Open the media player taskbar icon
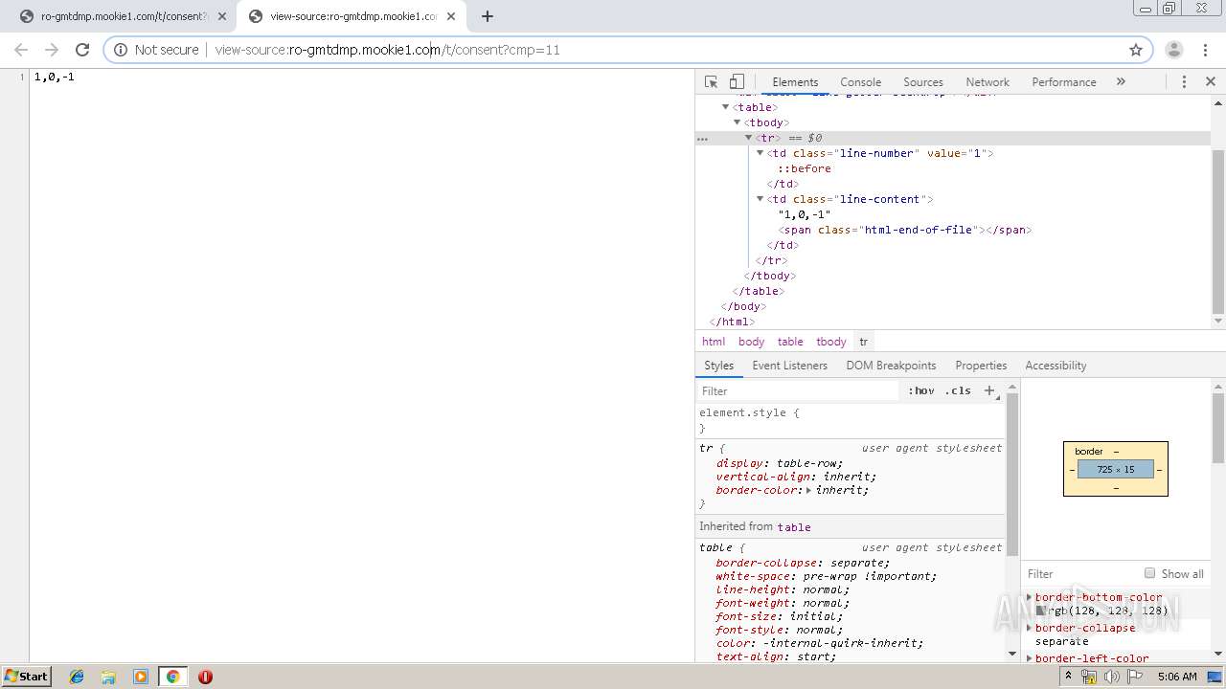 pyautogui.click(x=141, y=677)
